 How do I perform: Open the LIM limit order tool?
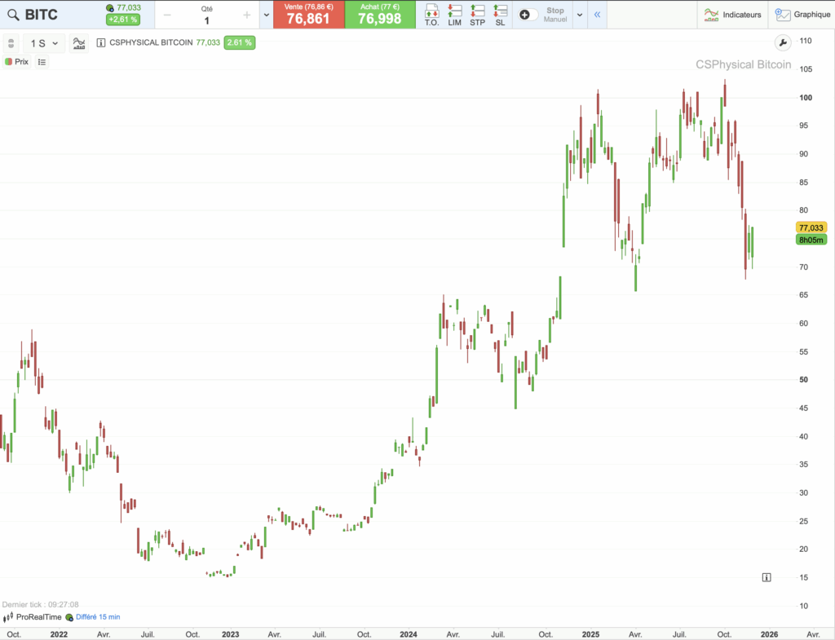click(455, 14)
